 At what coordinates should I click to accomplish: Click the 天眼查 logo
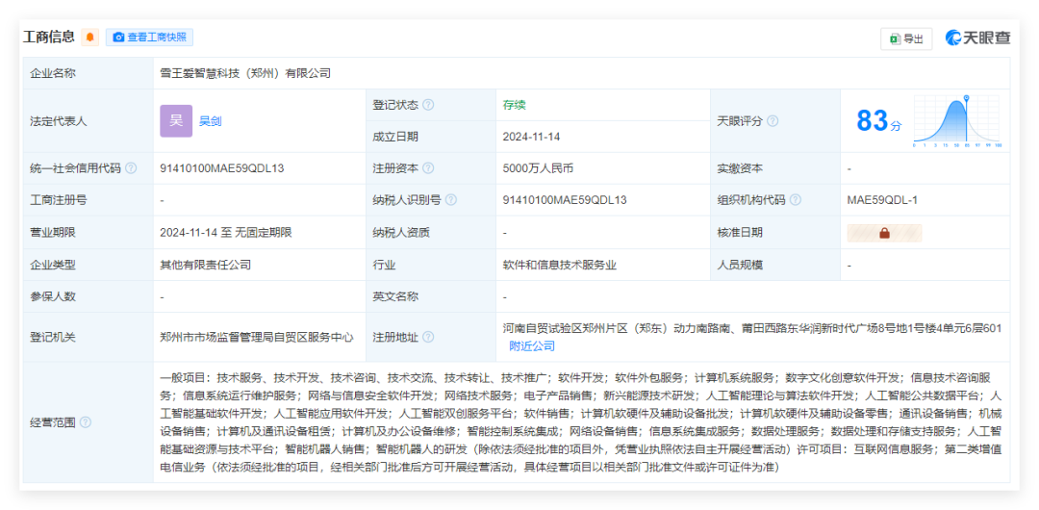tap(977, 38)
